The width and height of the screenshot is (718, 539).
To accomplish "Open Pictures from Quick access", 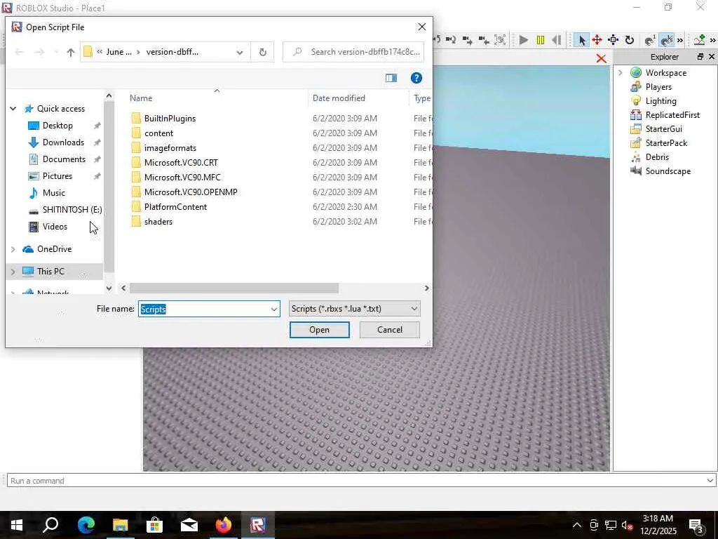I will 57,176.
